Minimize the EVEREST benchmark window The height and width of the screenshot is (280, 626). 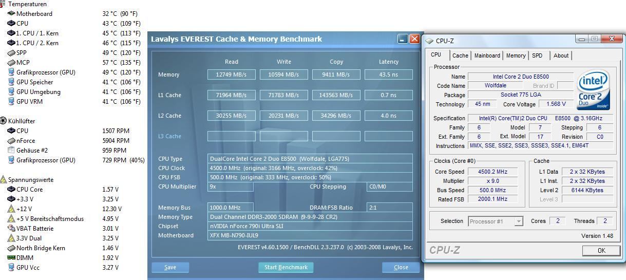pyautogui.click(x=403, y=39)
